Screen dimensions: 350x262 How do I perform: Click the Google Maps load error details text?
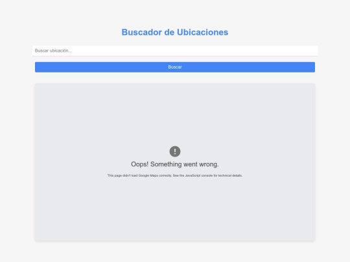point(175,175)
